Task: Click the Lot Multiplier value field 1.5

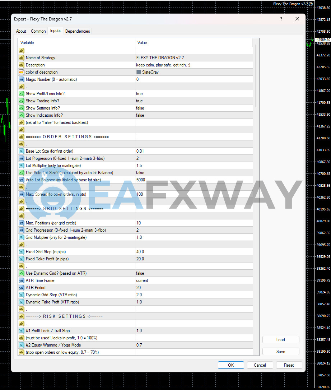Action: 194,166
